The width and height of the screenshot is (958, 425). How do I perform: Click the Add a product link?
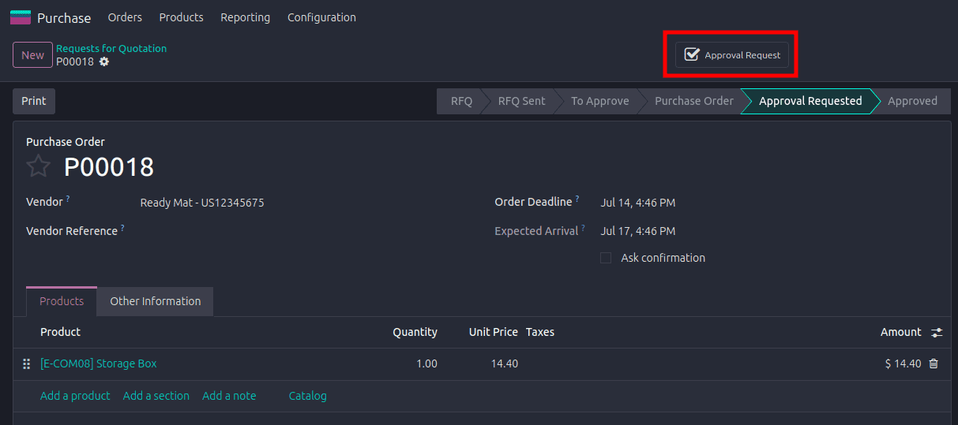pos(75,396)
